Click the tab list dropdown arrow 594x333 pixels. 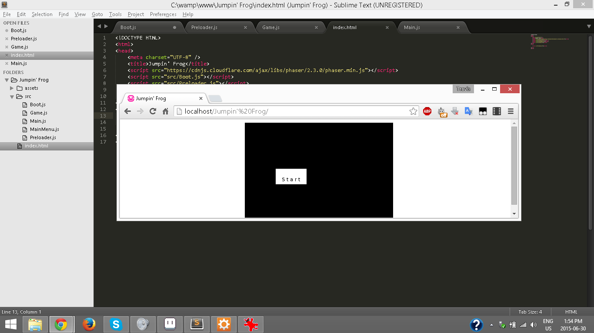coord(589,27)
